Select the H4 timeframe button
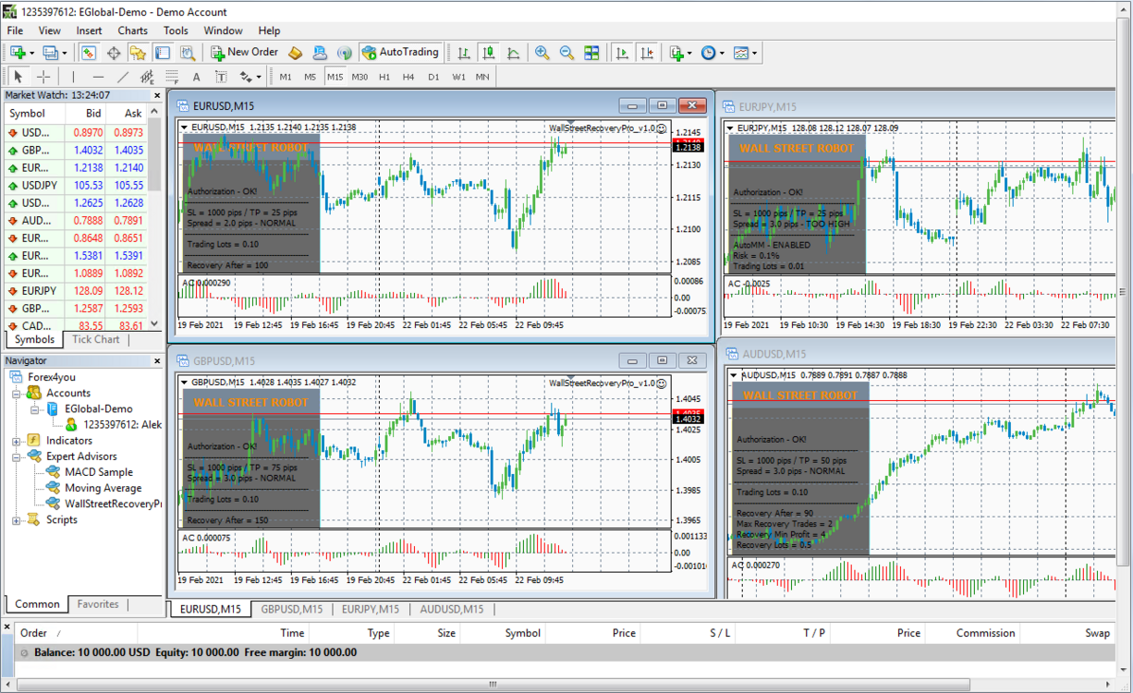Viewport: 1133px width, 693px height. (408, 77)
